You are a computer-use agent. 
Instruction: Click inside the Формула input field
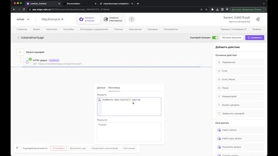pos(129,107)
